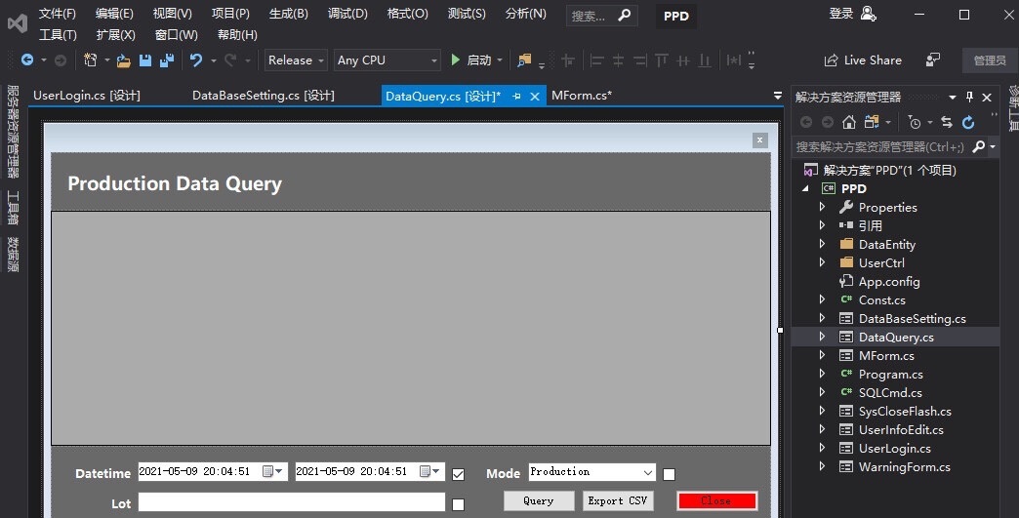Open the start button's dropdown arrow

pyautogui.click(x=500, y=60)
